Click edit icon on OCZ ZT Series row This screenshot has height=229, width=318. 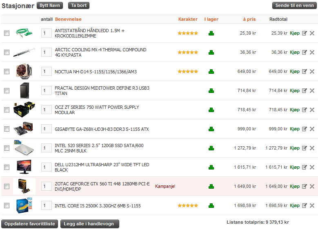tap(305, 110)
